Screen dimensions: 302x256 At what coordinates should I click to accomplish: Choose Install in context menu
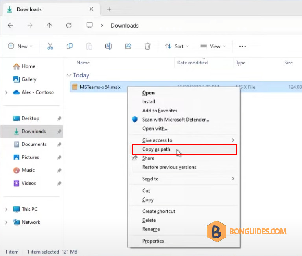tap(149, 102)
